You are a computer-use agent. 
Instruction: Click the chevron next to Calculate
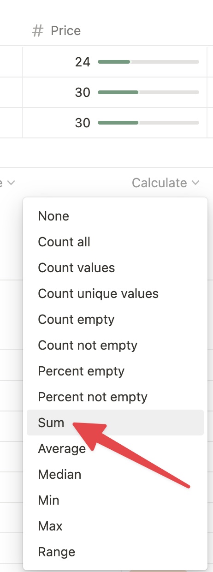[195, 183]
